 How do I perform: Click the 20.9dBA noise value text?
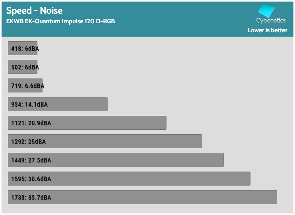40,123
